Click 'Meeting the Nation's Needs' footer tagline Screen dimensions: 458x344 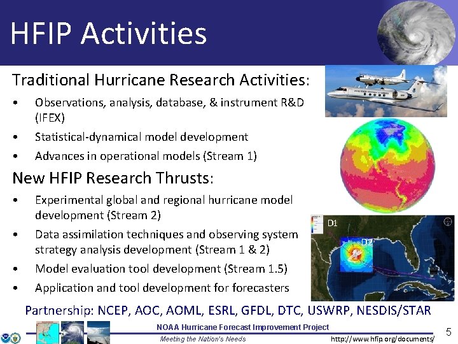203,339
